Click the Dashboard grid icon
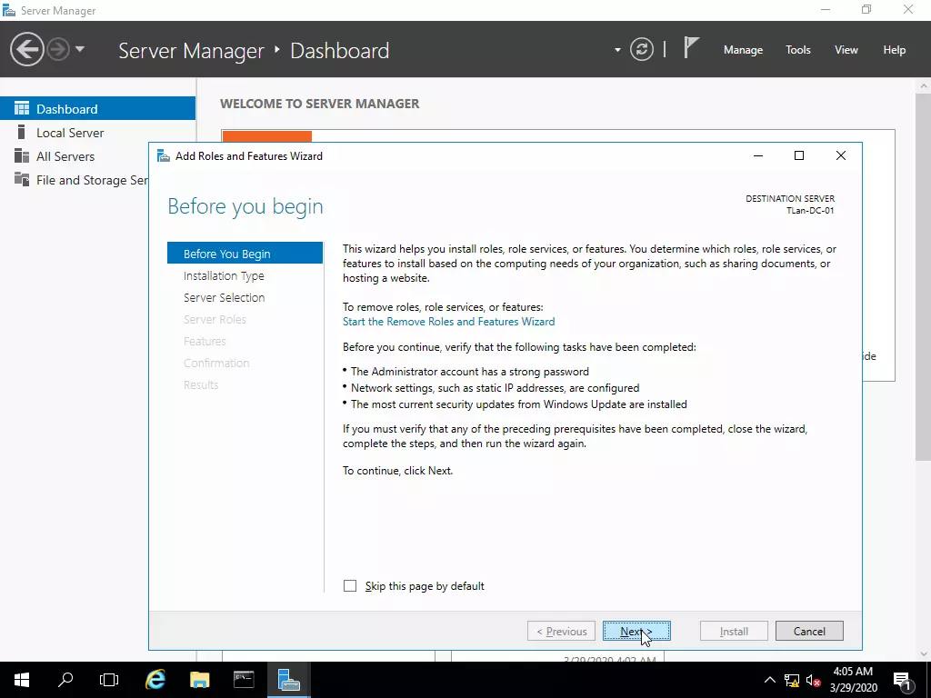This screenshot has width=931, height=698. [x=22, y=108]
